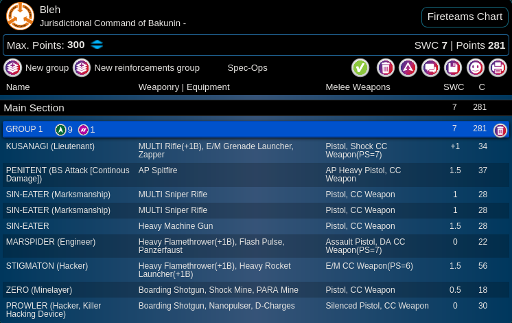
Task: Click the New group icon
Action: [x=13, y=68]
